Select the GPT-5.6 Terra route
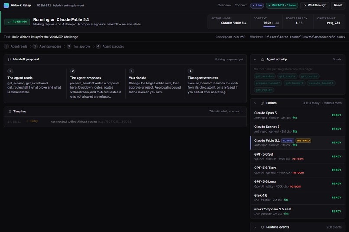This screenshot has height=232, width=349. pos(297,170)
